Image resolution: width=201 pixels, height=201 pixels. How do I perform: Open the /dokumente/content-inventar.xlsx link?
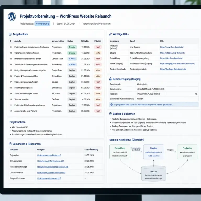pyautogui.click(x=51, y=172)
